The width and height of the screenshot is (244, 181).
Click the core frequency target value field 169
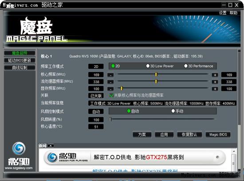pos(229,75)
